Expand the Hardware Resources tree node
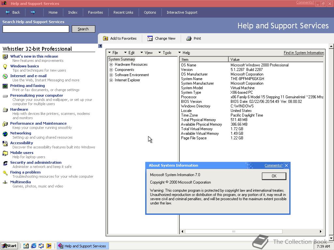Screen dimensions: 334x250 (111, 64)
